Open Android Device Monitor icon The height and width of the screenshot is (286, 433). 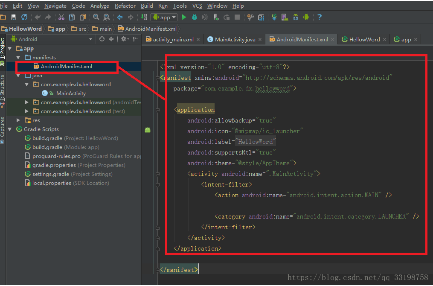tap(306, 17)
